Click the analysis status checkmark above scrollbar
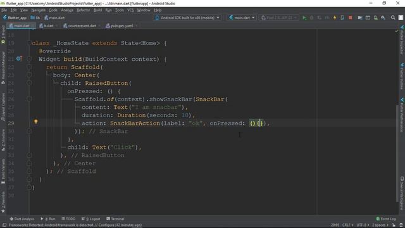This screenshot has height=228, width=405. click(397, 31)
